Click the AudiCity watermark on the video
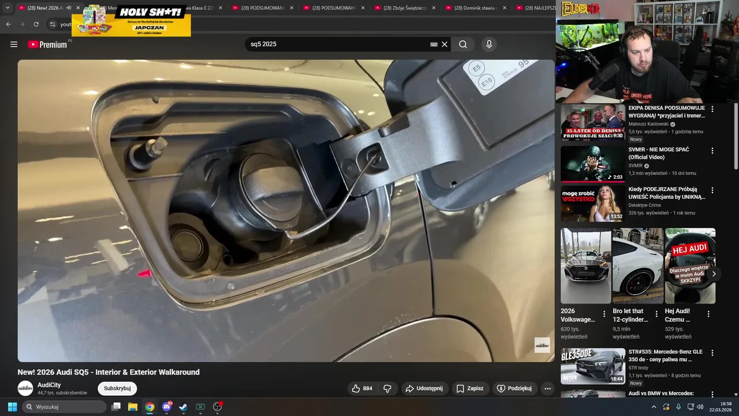Screen dimensions: 739x416 tap(542, 346)
